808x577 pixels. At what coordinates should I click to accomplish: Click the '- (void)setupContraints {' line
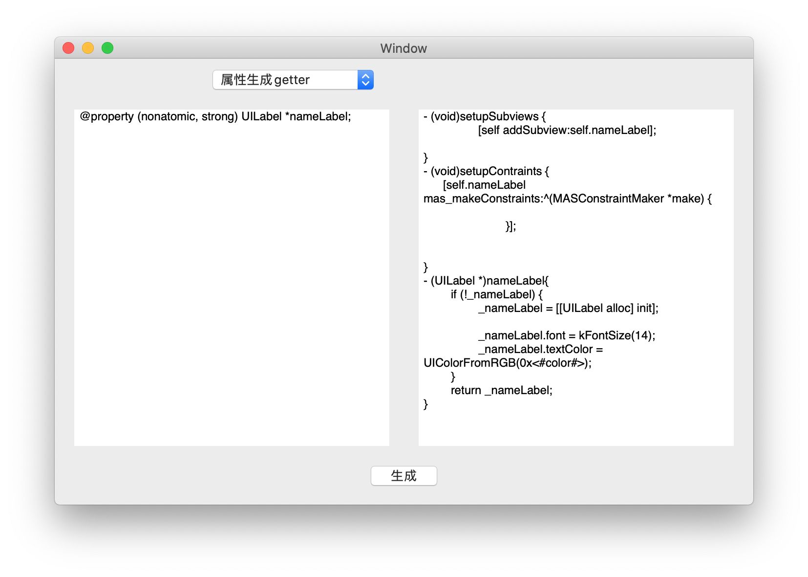pyautogui.click(x=486, y=171)
